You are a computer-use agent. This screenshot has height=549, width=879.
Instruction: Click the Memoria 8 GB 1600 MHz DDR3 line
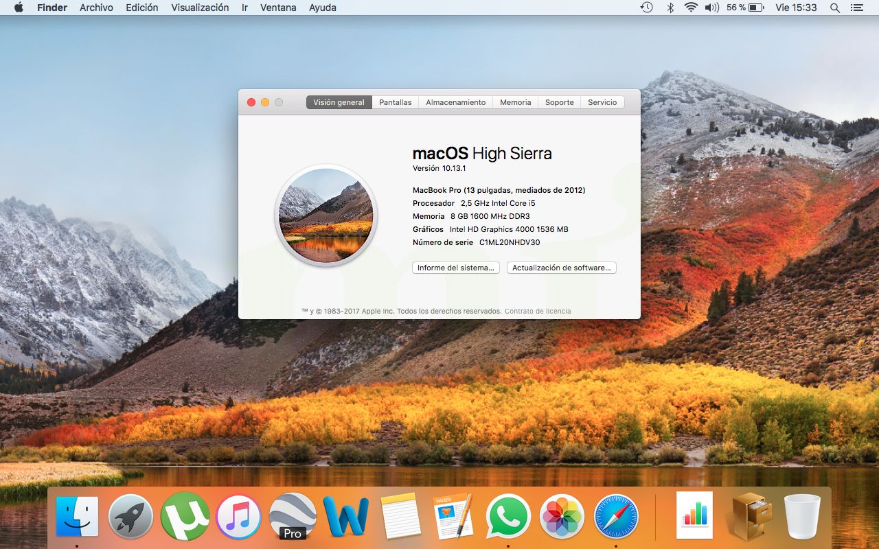tap(471, 216)
